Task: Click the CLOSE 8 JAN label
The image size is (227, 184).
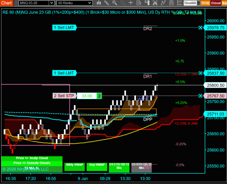Action: coord(186,123)
